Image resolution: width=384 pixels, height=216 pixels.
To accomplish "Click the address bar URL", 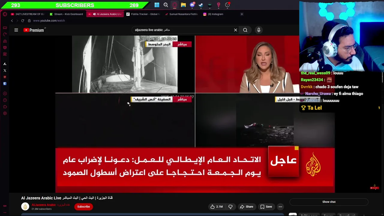I will click(49, 21).
